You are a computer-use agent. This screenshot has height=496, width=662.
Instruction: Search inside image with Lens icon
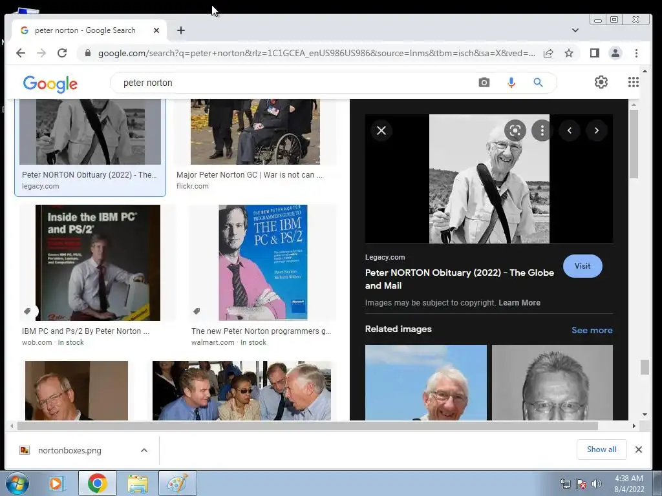(x=515, y=130)
